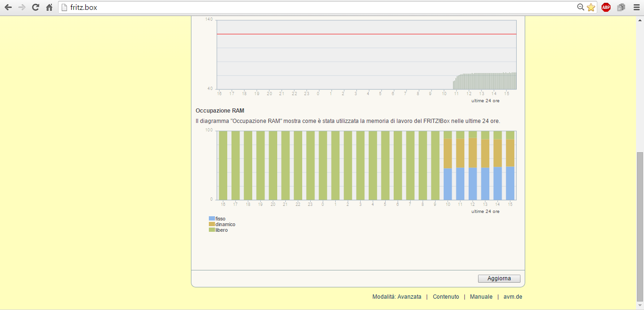Viewport: 644px width, 310px height.
Task: Go to the browser home page
Action: [49, 8]
